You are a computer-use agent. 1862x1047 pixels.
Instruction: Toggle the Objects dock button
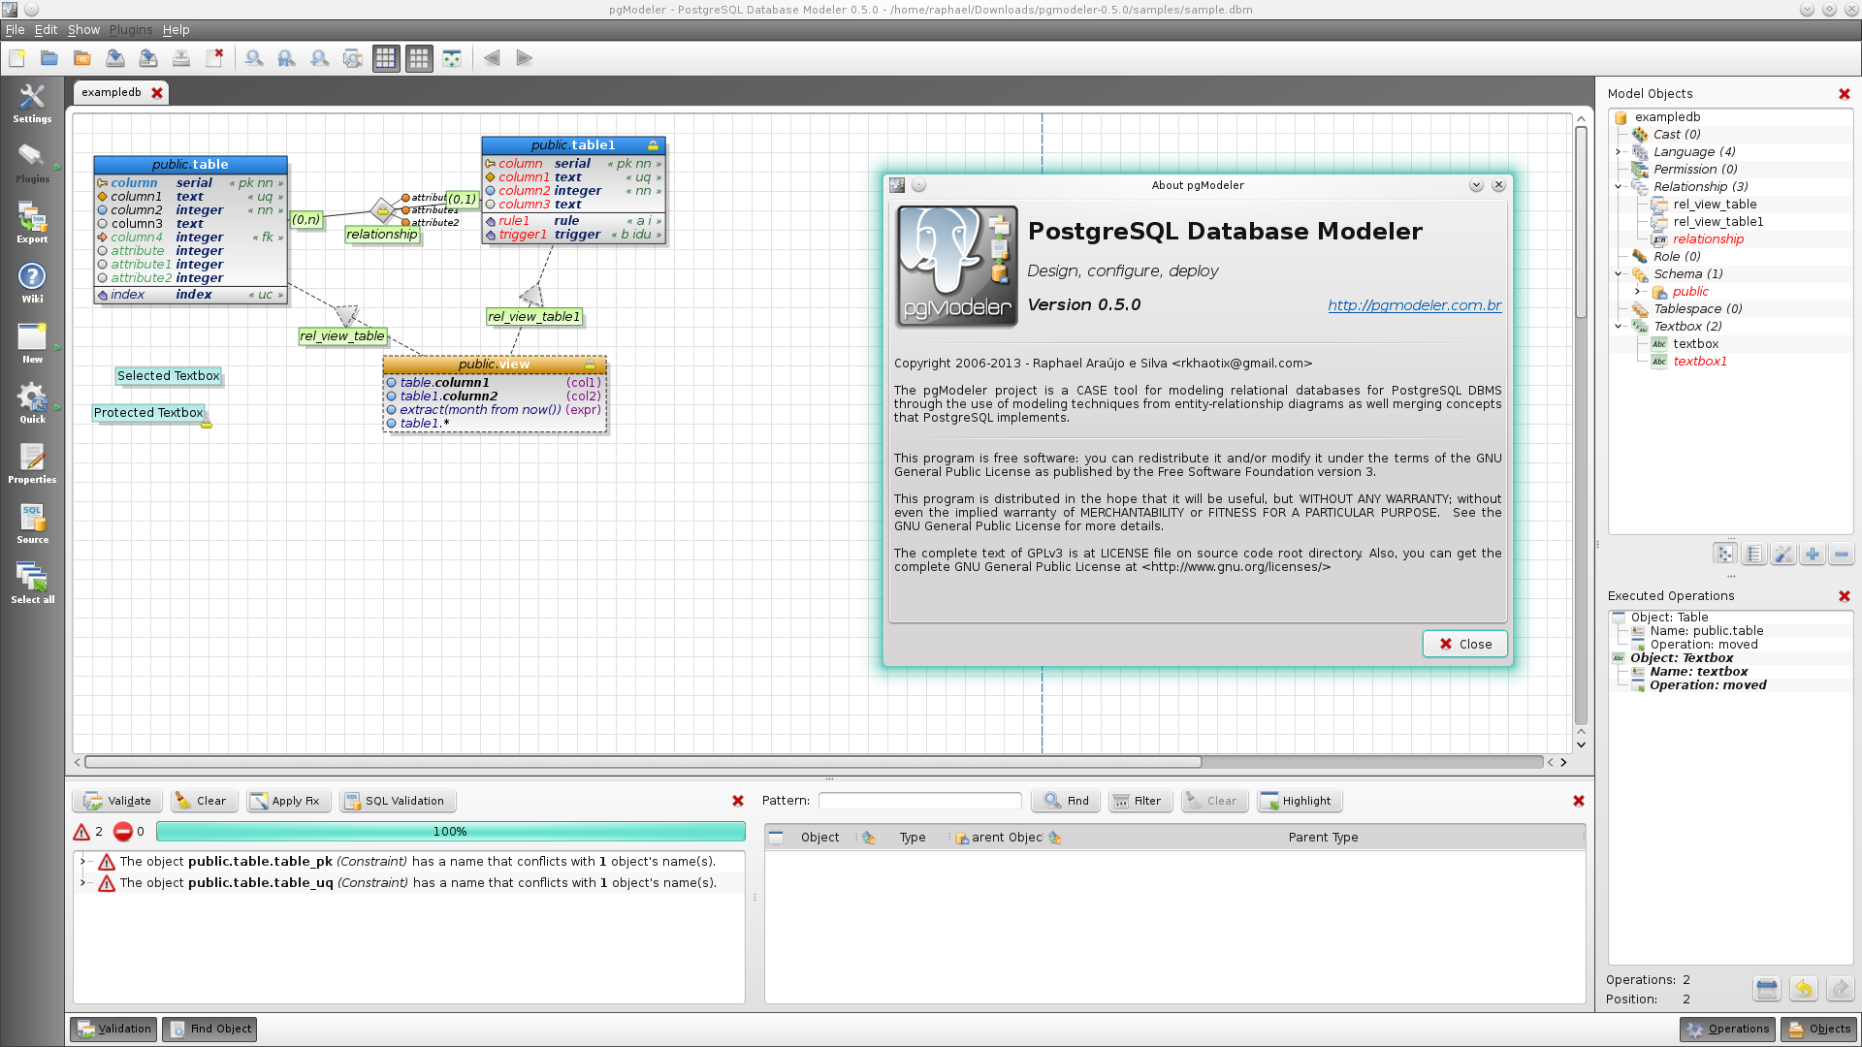tap(1818, 1029)
